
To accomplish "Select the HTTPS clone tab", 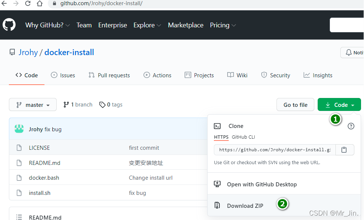I will point(221,137).
